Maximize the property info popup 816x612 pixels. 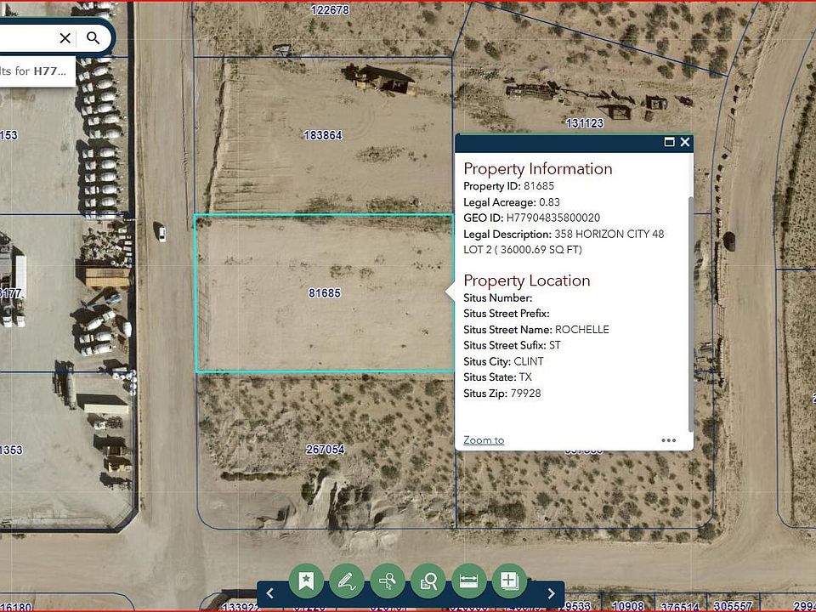click(x=669, y=142)
